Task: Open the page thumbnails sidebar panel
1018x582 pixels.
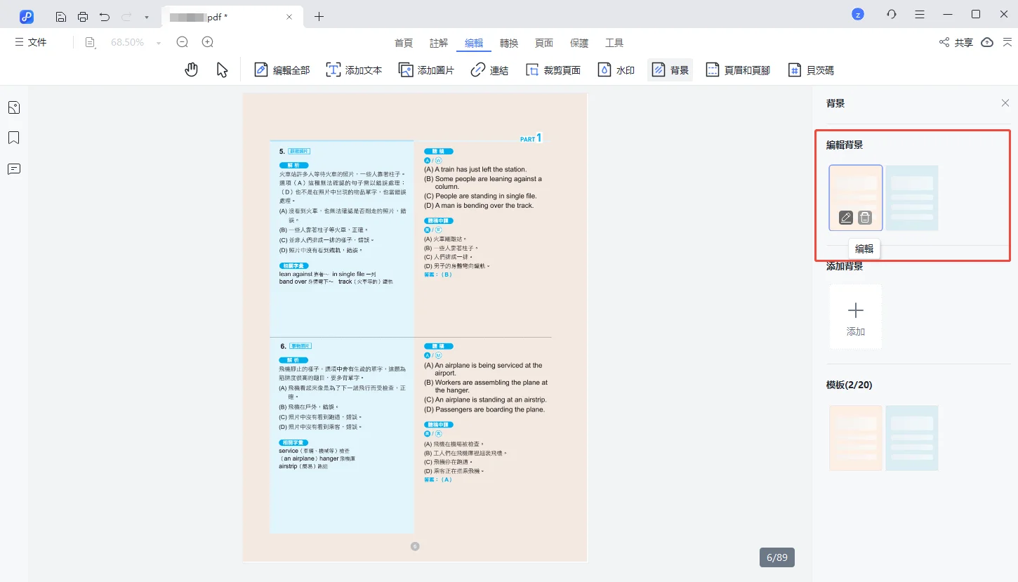Action: pos(14,107)
